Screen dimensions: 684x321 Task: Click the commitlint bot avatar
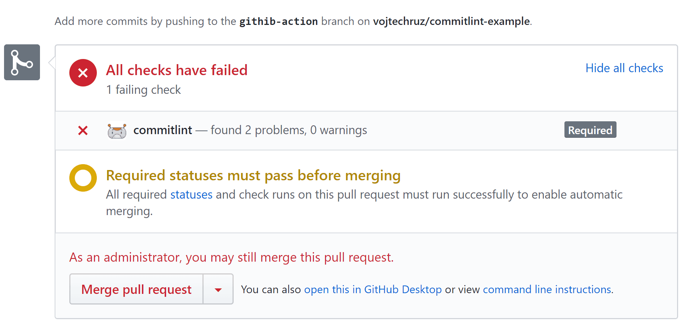pos(117,130)
